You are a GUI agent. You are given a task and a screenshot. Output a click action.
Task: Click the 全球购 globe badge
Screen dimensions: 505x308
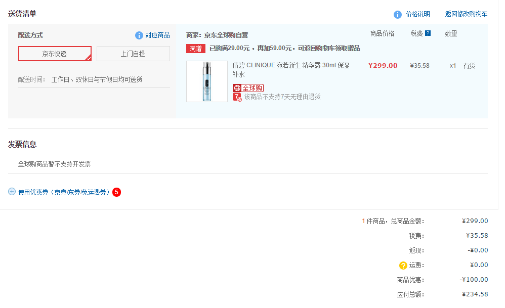[248, 88]
